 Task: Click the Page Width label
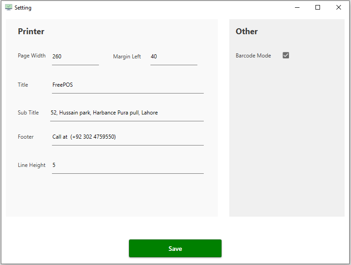point(31,56)
